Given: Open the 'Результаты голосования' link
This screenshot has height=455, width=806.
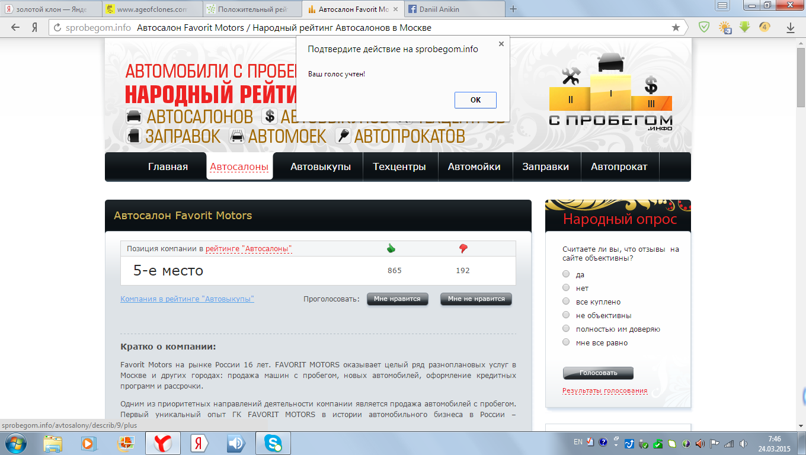Looking at the screenshot, I should tap(604, 391).
